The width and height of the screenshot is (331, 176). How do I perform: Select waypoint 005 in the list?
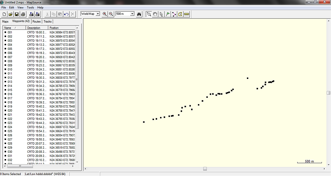pyautogui.click(x=10, y=49)
